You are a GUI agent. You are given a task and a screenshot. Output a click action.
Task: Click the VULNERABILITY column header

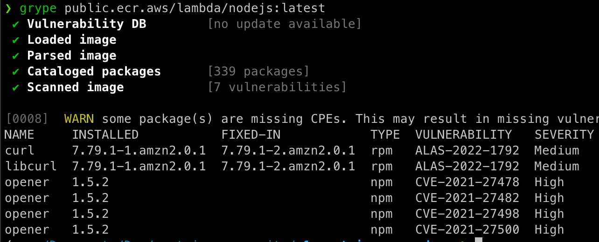pos(464,134)
